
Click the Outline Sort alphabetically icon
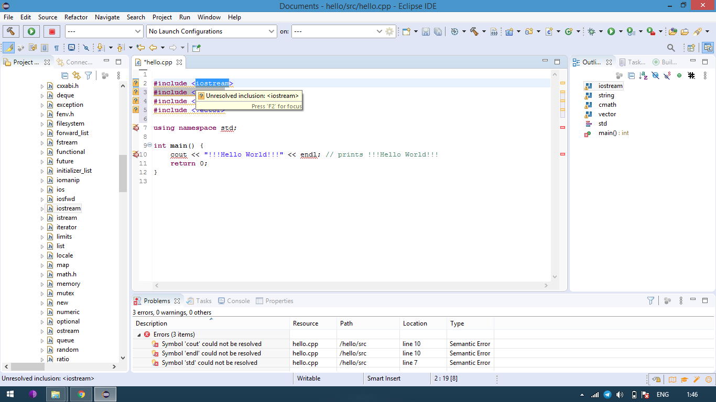[x=643, y=75]
